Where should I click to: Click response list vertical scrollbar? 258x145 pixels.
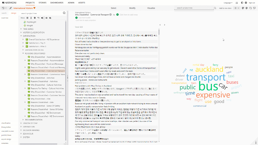click(159, 32)
